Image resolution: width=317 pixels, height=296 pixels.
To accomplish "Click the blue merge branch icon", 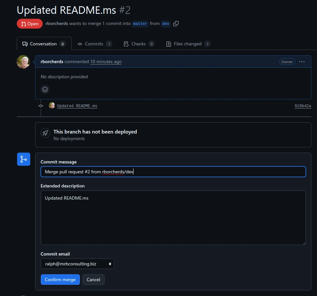I will 24,159.
